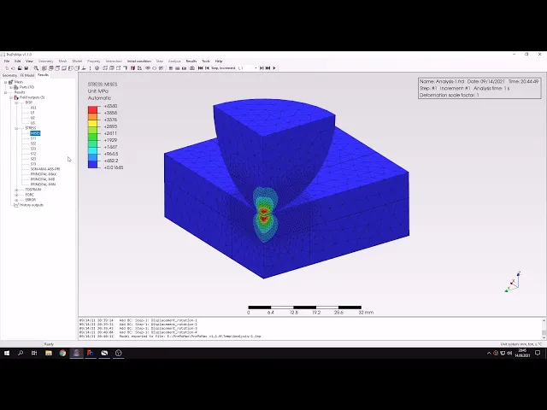Click the History outputs graph icon

point(16,205)
